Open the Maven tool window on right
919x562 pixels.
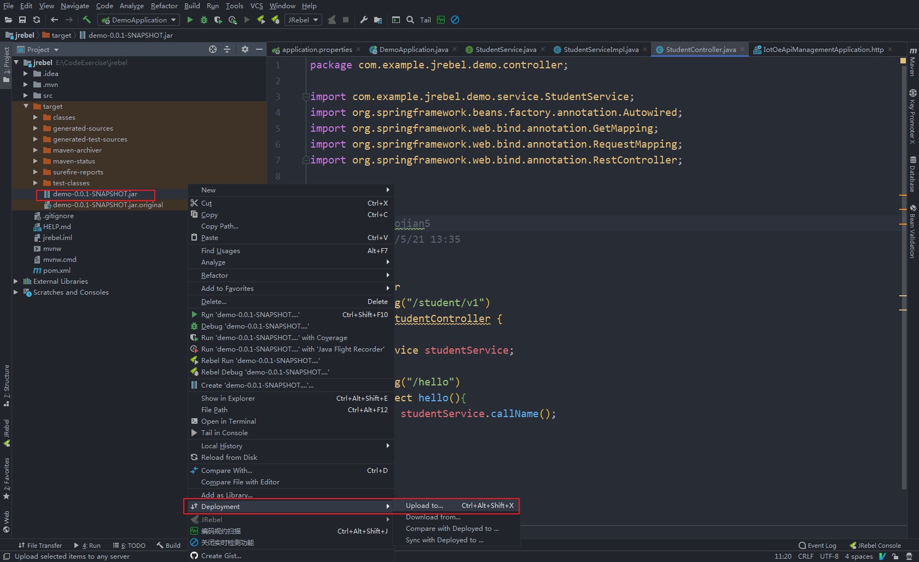tap(912, 62)
